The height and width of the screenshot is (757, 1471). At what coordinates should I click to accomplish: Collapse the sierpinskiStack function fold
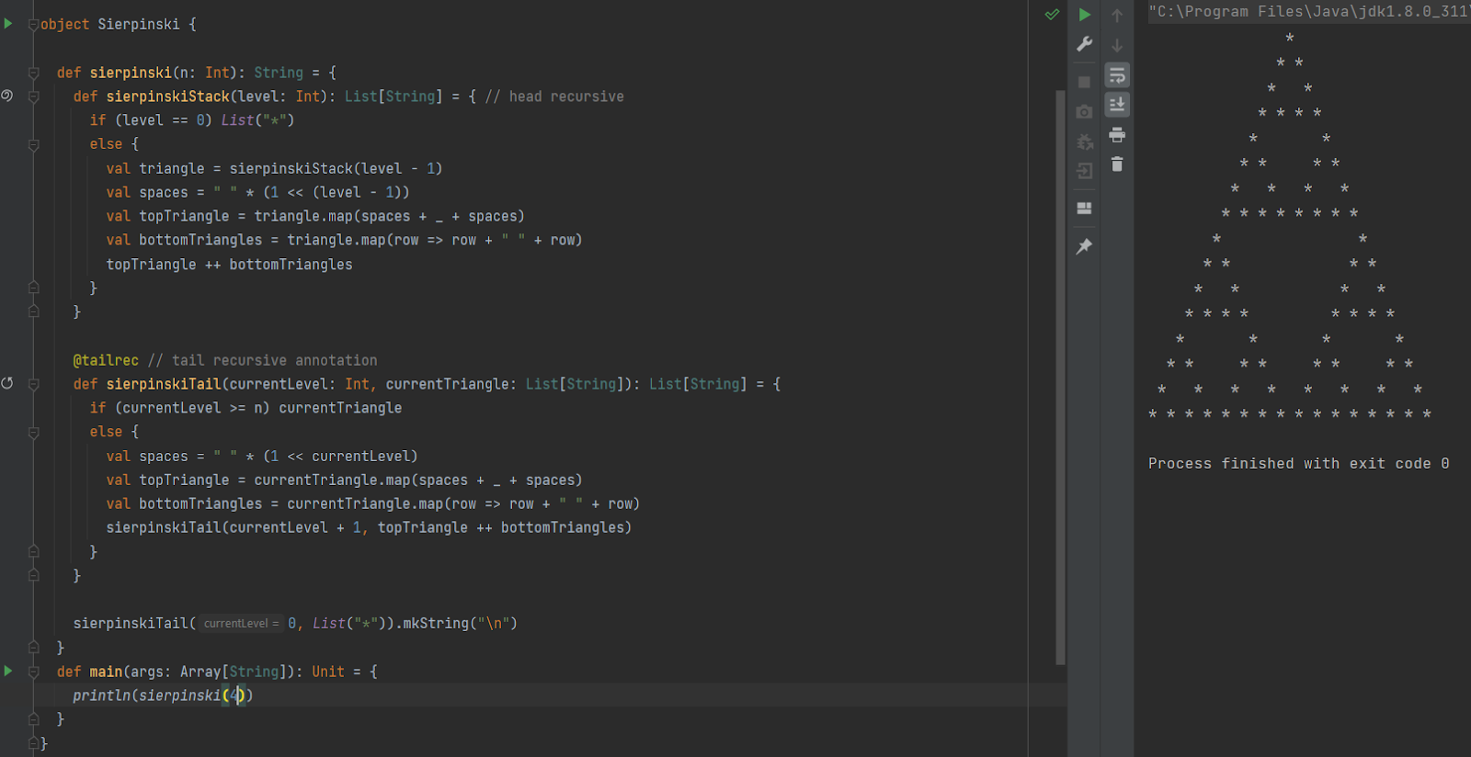tap(33, 96)
